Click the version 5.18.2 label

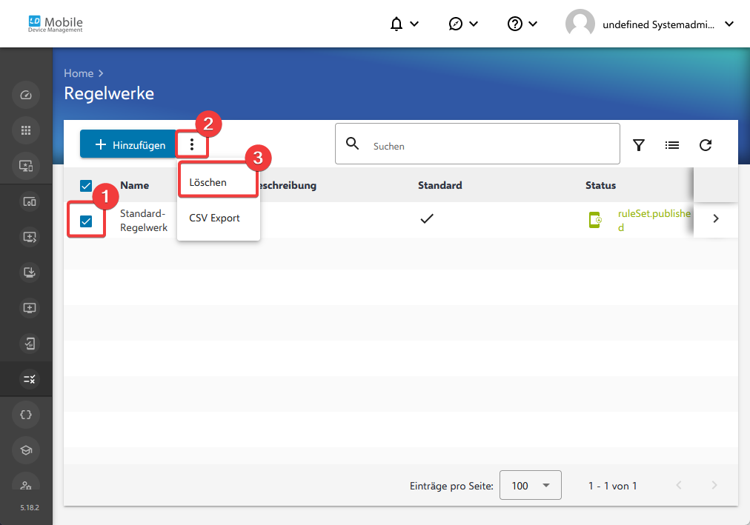tap(30, 507)
